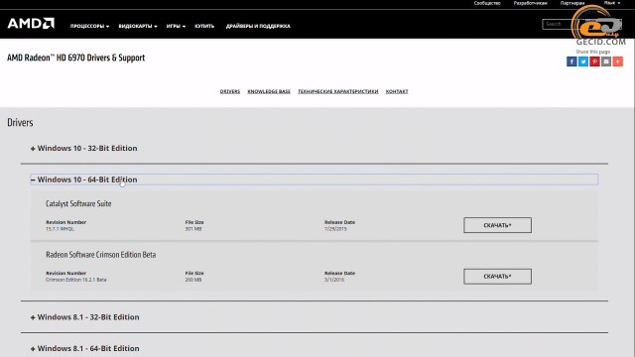The image size is (635, 357).
Task: Open Видеокарты dropdown menu
Action: point(138,26)
